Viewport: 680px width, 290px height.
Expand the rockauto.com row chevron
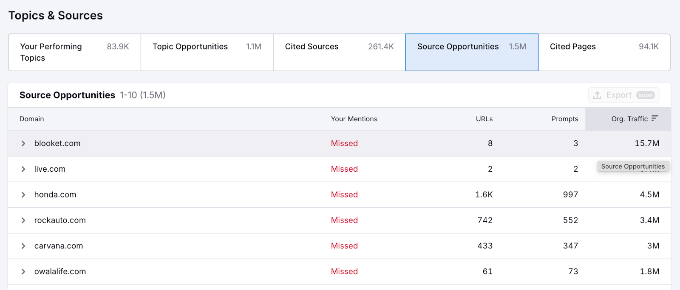pyautogui.click(x=23, y=220)
